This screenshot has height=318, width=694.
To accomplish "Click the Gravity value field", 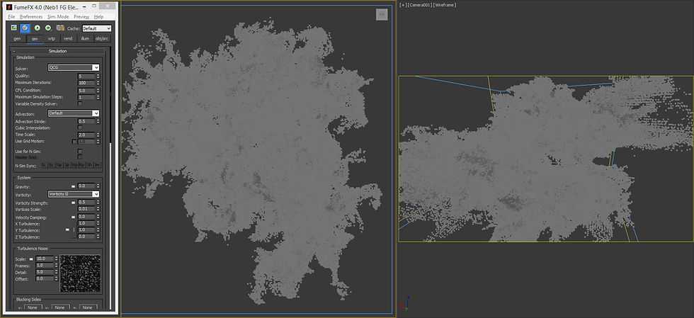I will (x=86, y=186).
